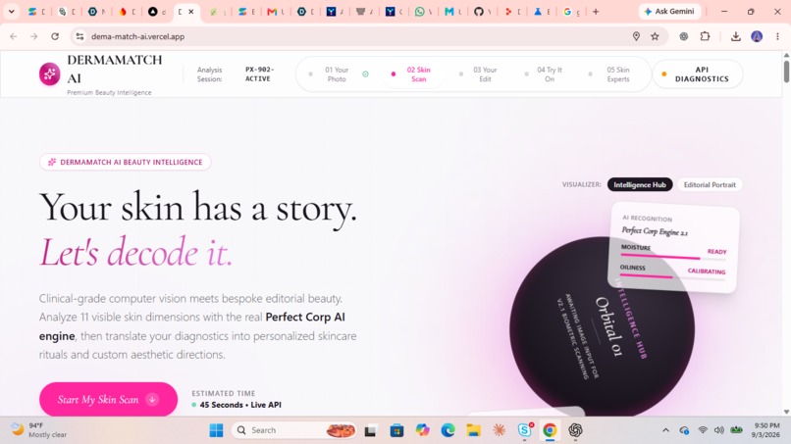The height and width of the screenshot is (444, 791).
Task: Open Claude app from the taskbar
Action: pyautogui.click(x=499, y=430)
